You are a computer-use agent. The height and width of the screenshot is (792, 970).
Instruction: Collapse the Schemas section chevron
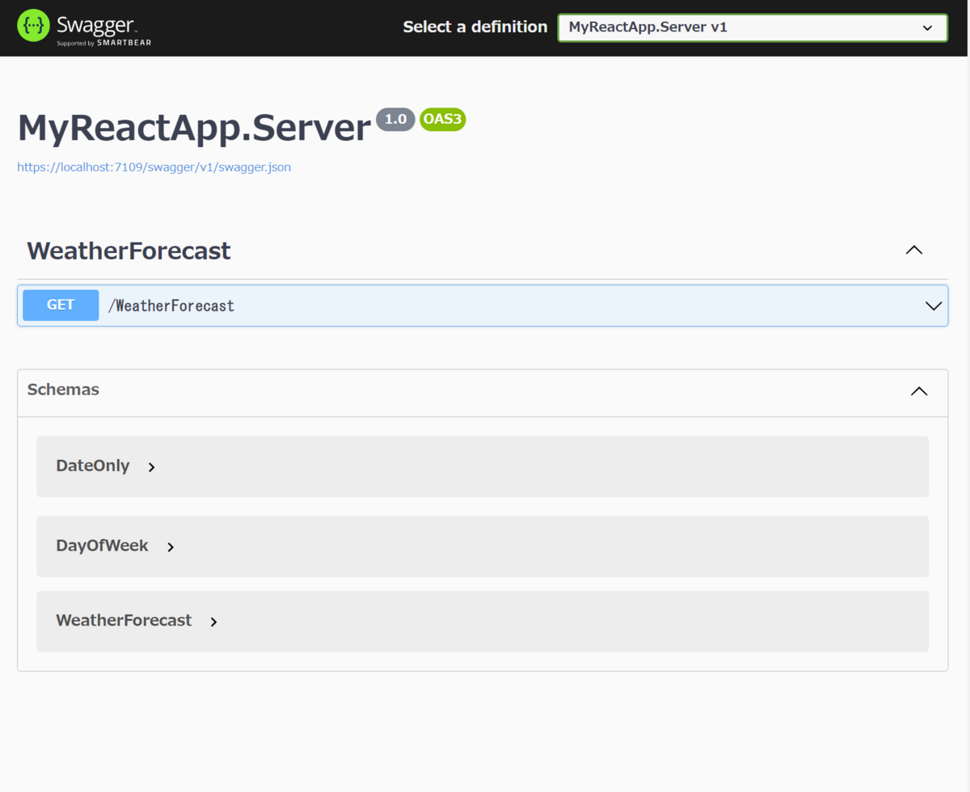(x=919, y=391)
